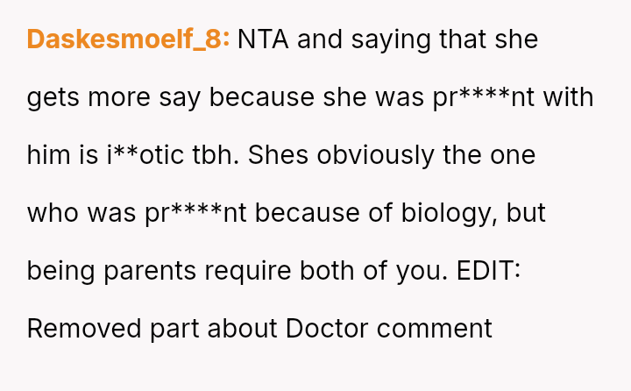Image resolution: width=631 pixels, height=391 pixels.
Task: Open the Daskesmoelf_8 username link
Action: [128, 39]
